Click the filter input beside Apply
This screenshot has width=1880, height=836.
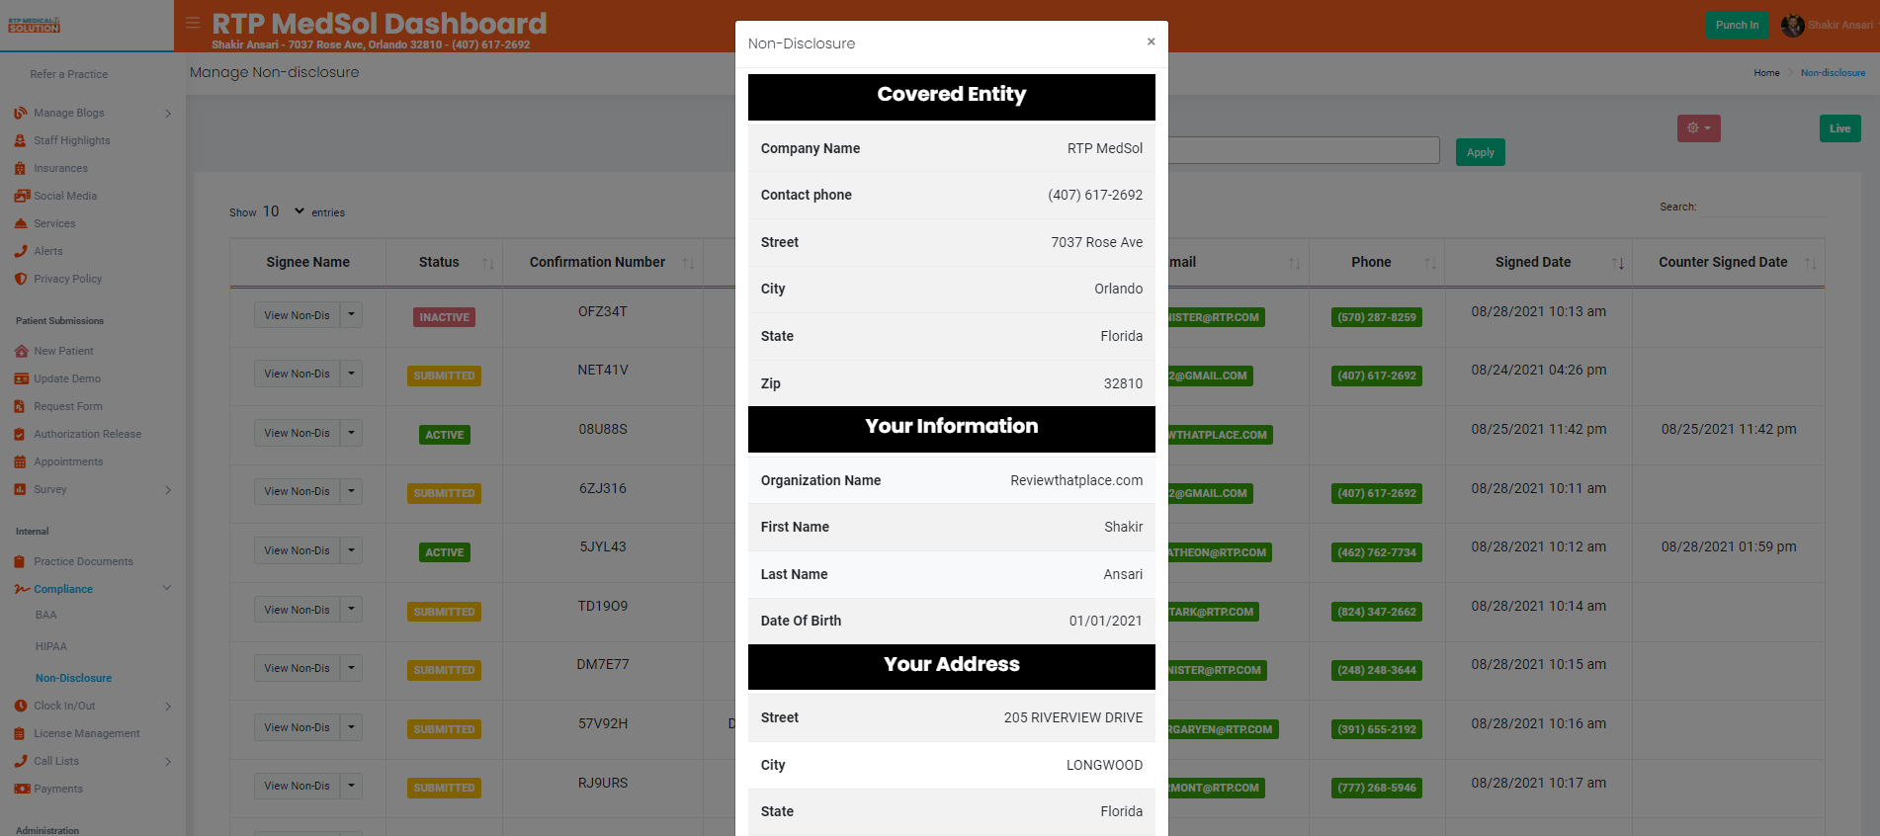[1303, 150]
